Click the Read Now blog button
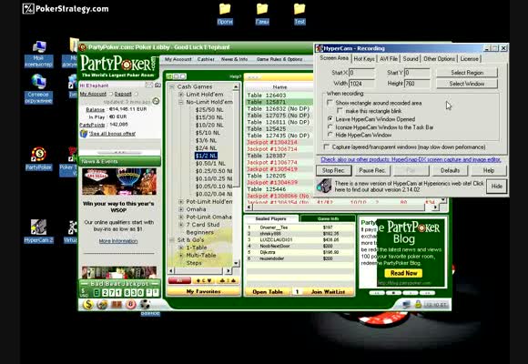The height and width of the screenshot is (364, 528). [403, 273]
